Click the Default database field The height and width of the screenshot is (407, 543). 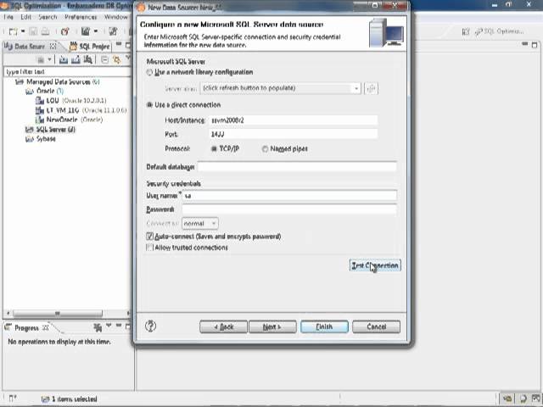coord(297,167)
